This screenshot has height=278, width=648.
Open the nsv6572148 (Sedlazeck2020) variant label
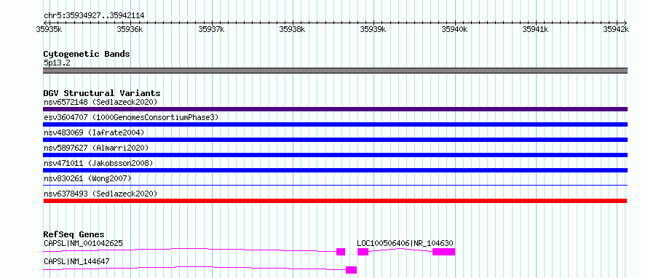coord(100,102)
